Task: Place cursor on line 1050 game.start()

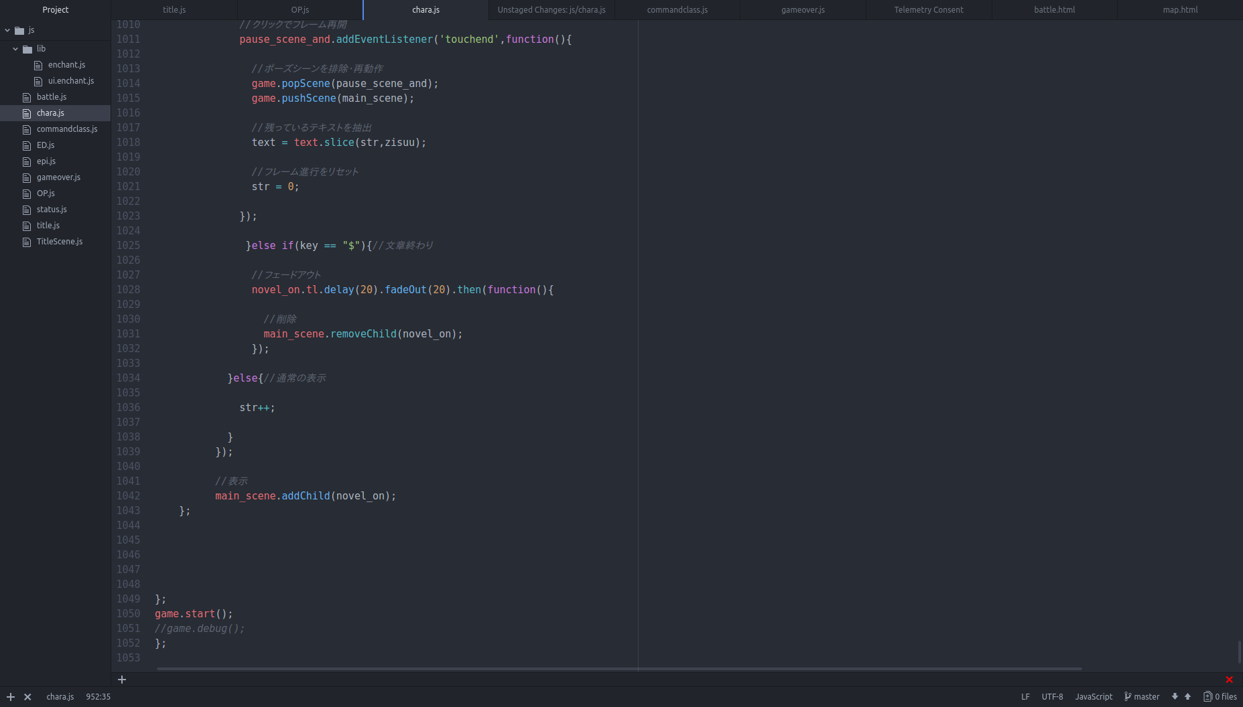Action: click(x=194, y=614)
